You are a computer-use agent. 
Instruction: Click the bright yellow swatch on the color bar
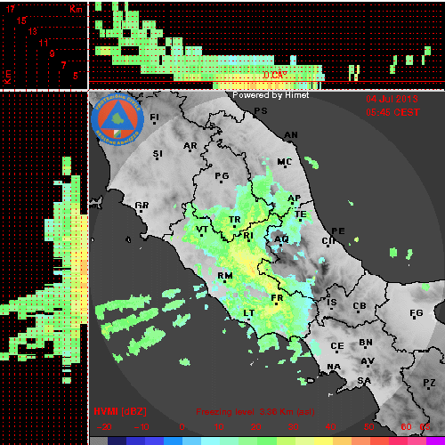coord(324,441)
